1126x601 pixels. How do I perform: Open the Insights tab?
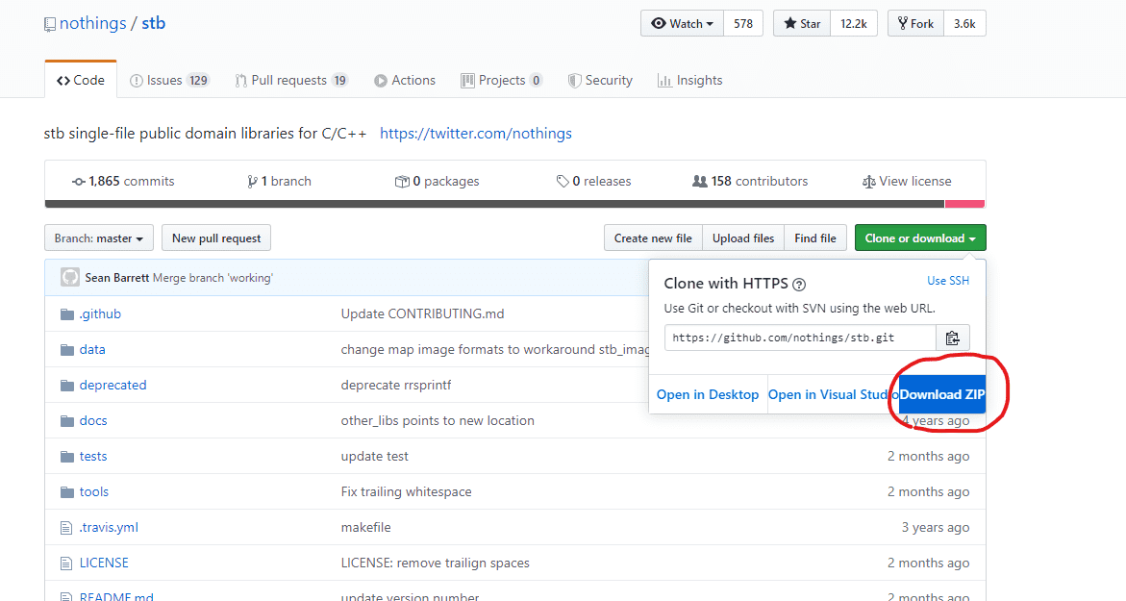(690, 80)
